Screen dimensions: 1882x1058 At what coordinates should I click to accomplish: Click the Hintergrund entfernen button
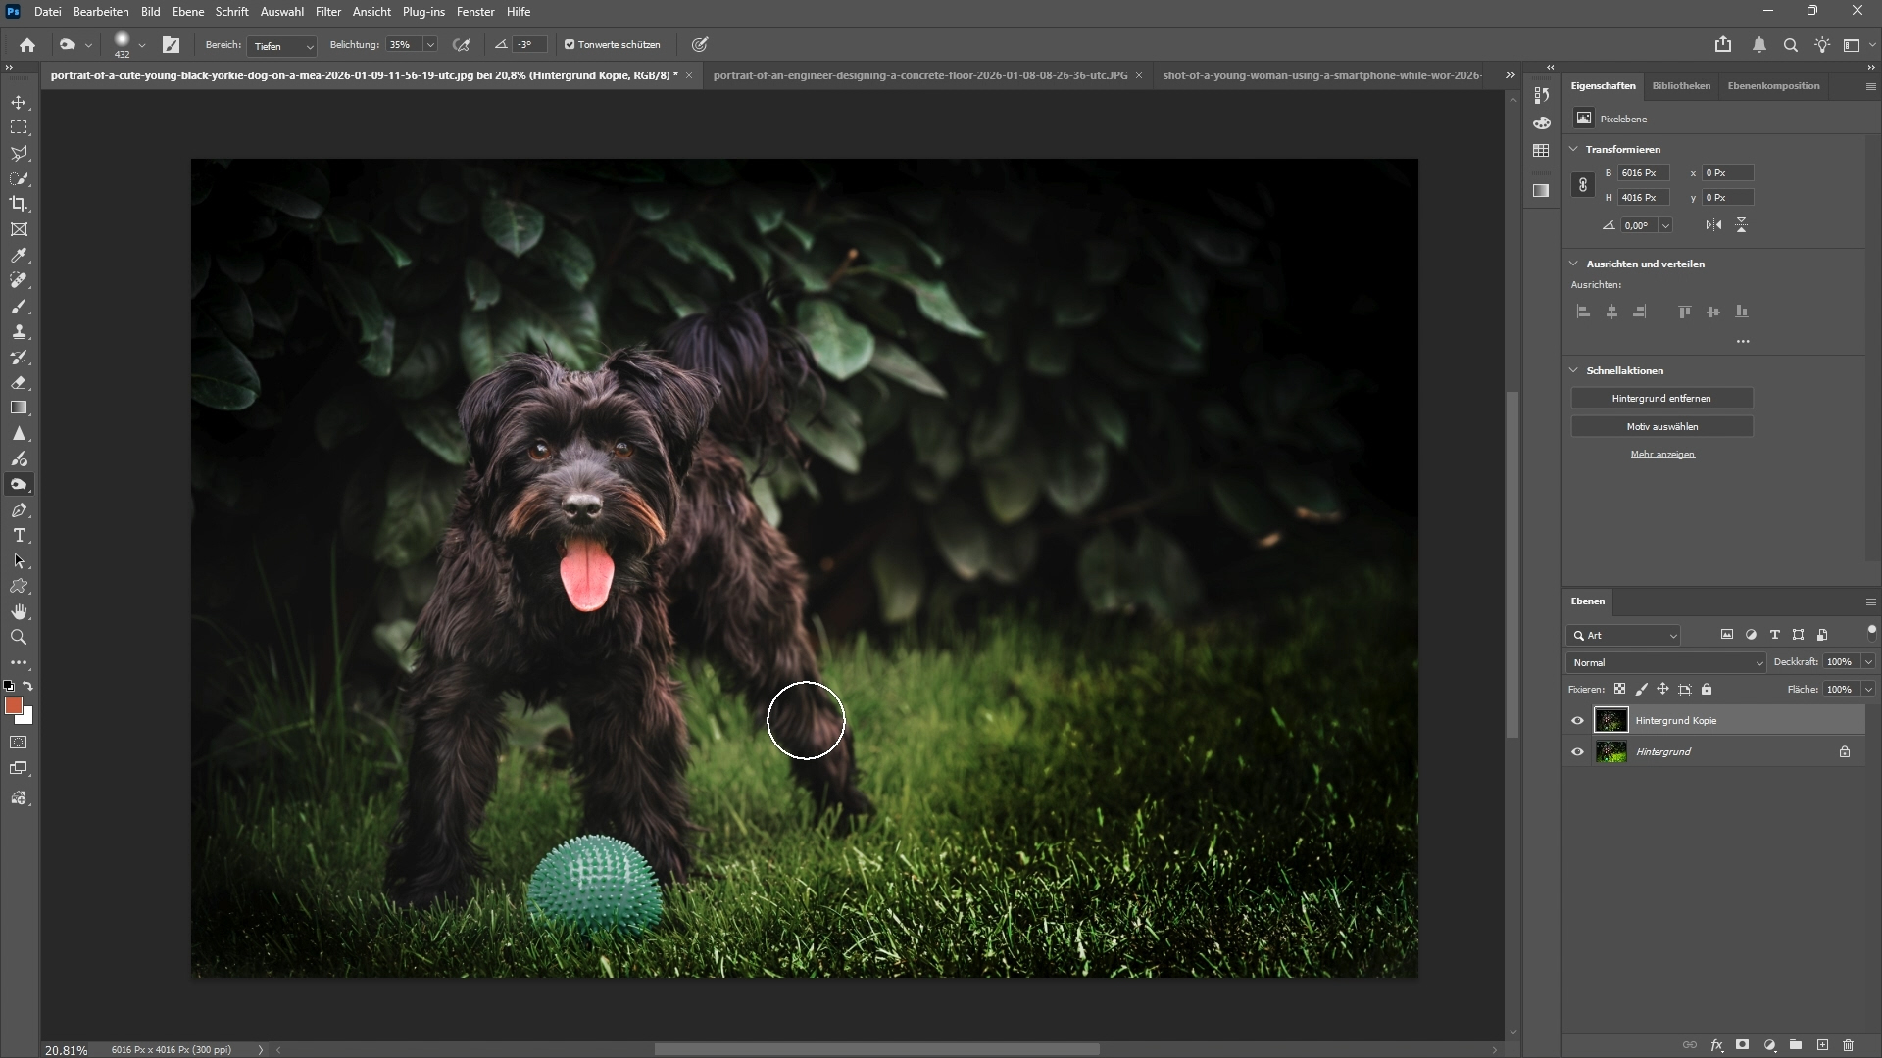[x=1660, y=398]
